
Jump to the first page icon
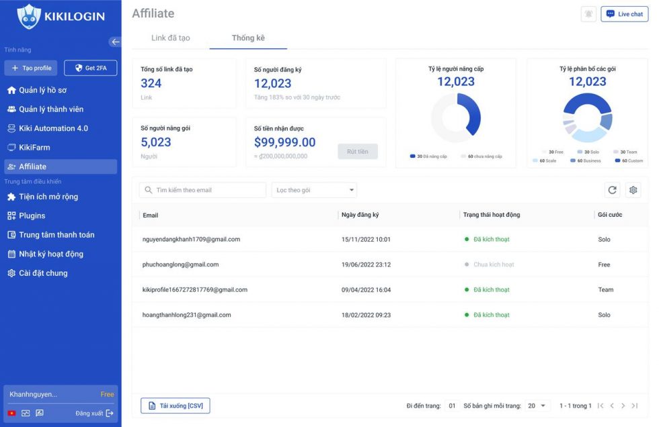tap(600, 406)
